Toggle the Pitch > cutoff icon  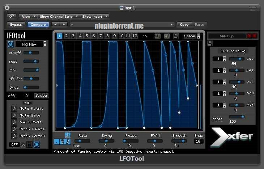click(14, 136)
